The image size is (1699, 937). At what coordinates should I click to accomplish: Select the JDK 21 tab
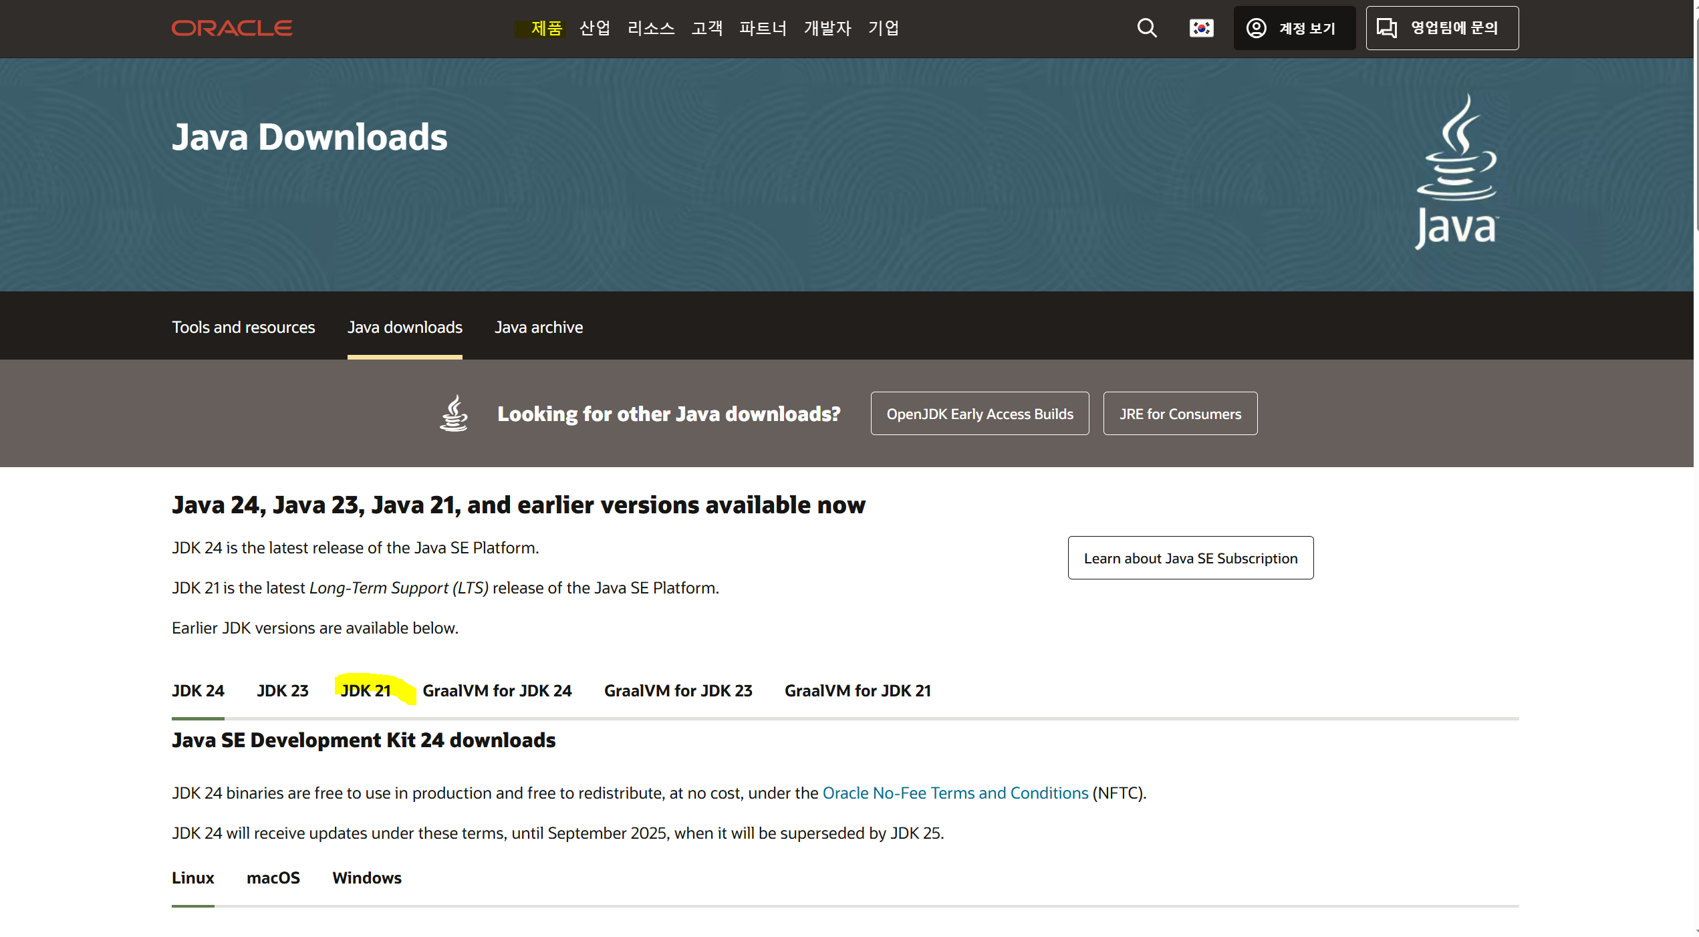coord(366,690)
